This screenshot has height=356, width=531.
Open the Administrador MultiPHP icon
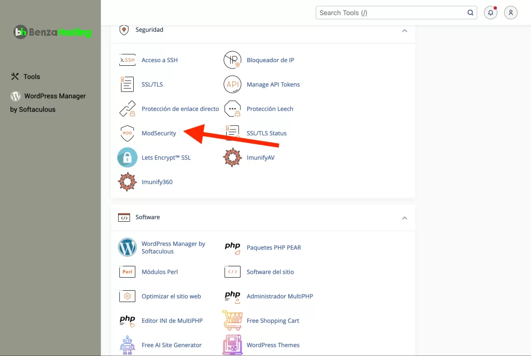click(232, 297)
